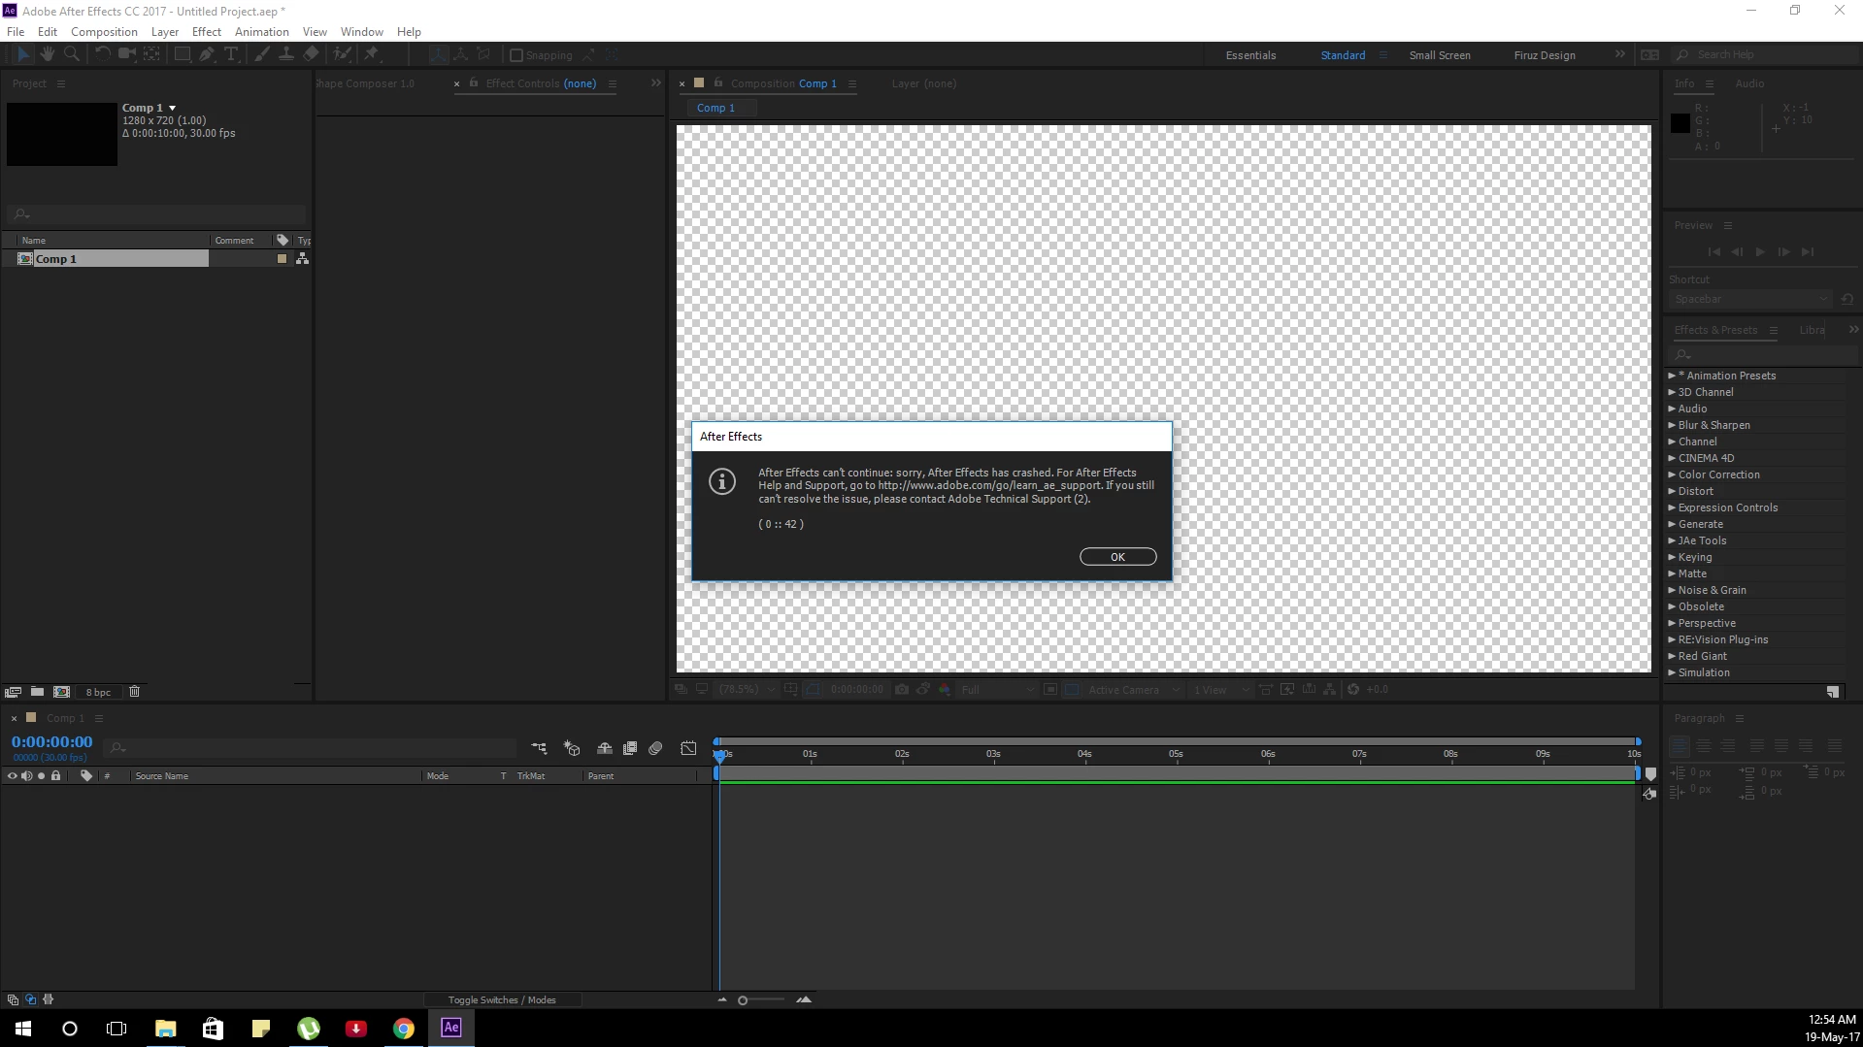This screenshot has width=1863, height=1047.
Task: Create a new folder in Project panel
Action: point(37,692)
